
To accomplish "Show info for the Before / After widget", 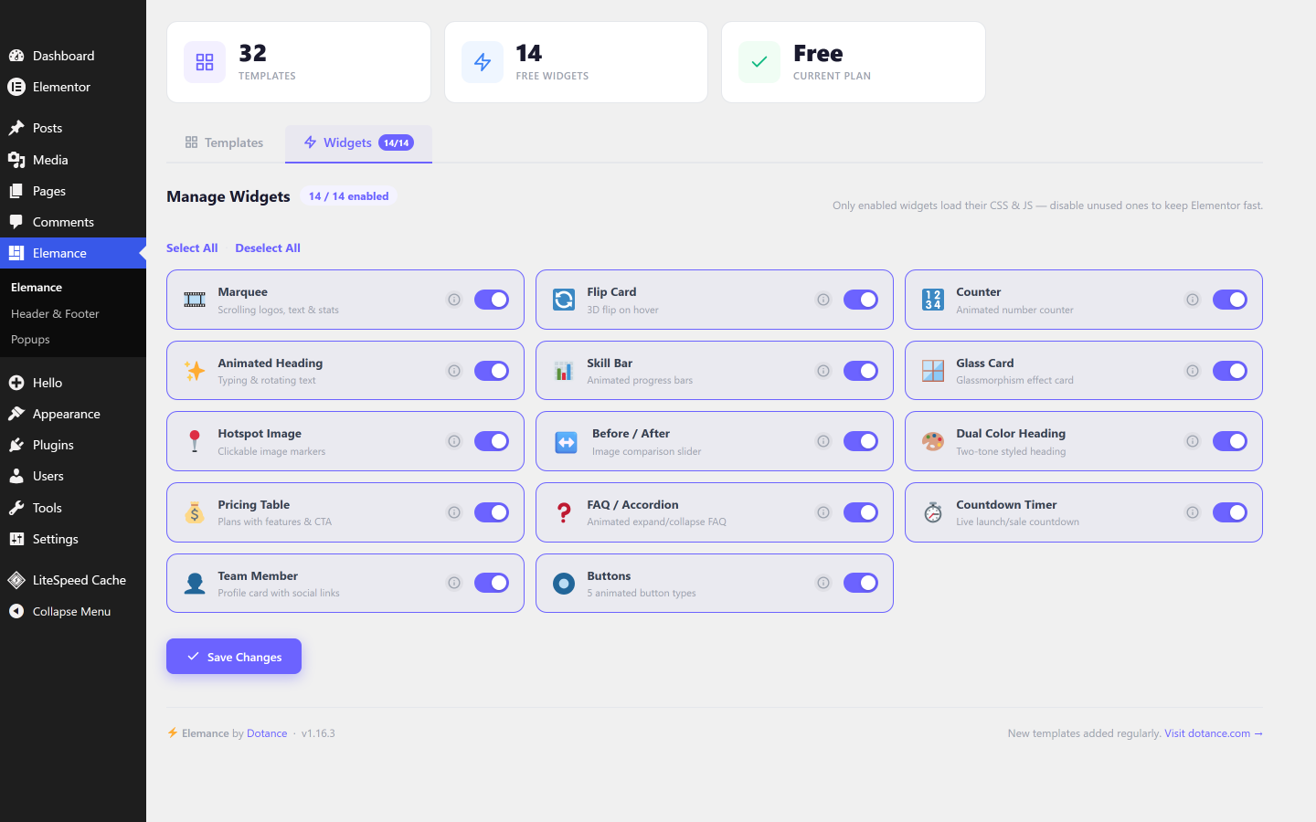I will click(823, 441).
